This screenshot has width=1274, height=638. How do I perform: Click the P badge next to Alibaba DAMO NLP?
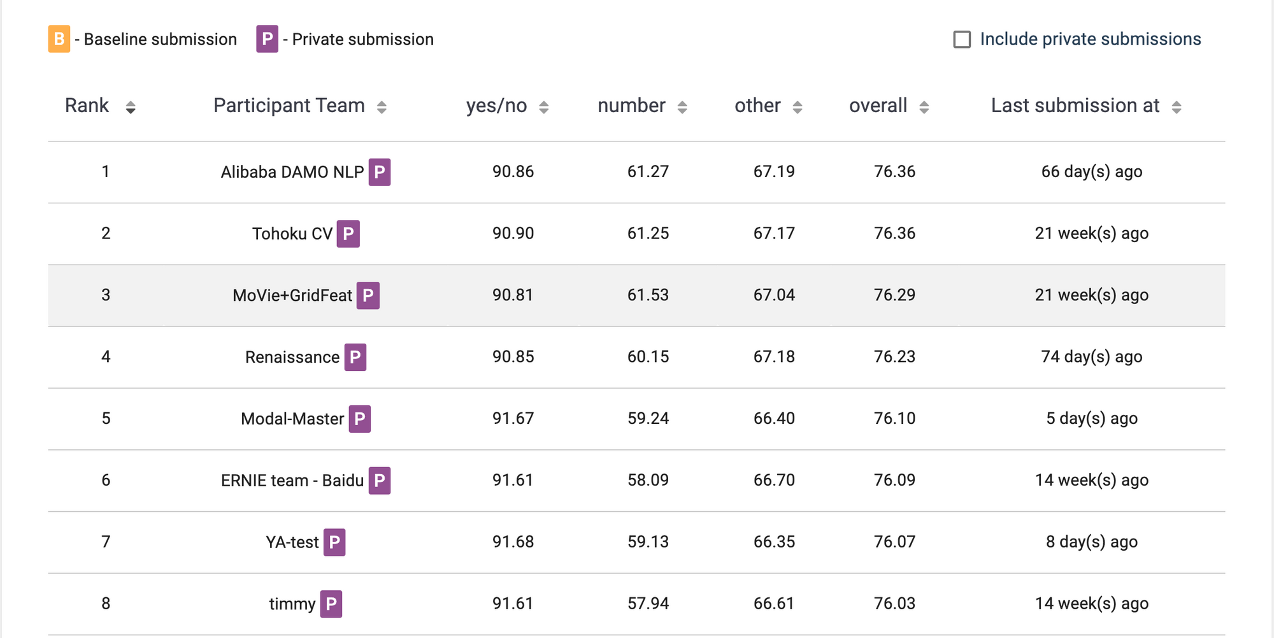point(380,171)
